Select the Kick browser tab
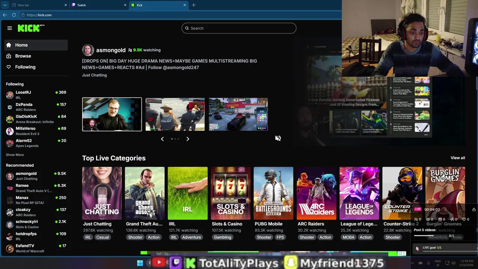This screenshot has height=269, width=478. 158,5
